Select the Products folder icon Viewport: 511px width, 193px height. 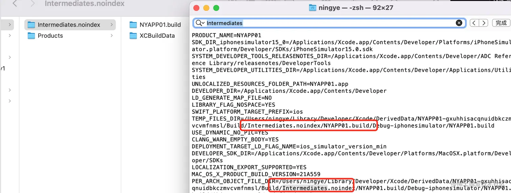point(31,35)
